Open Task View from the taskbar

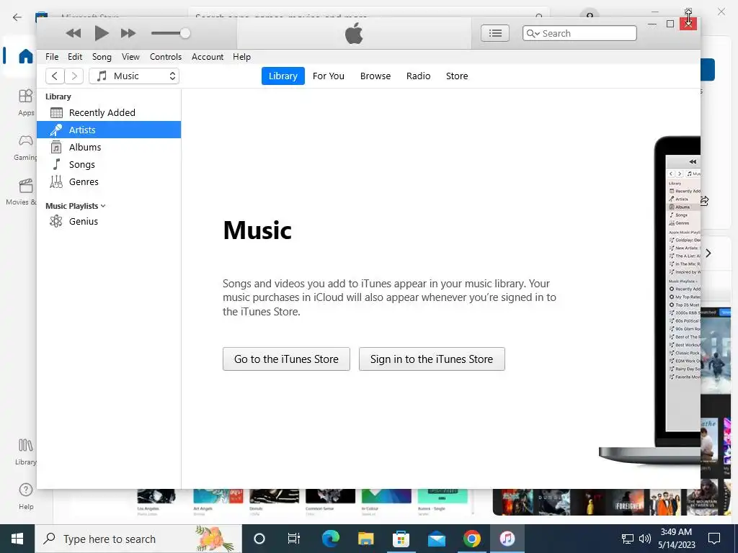(x=294, y=539)
